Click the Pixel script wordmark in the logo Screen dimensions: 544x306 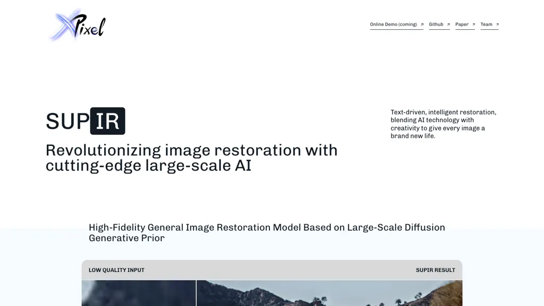click(x=89, y=27)
